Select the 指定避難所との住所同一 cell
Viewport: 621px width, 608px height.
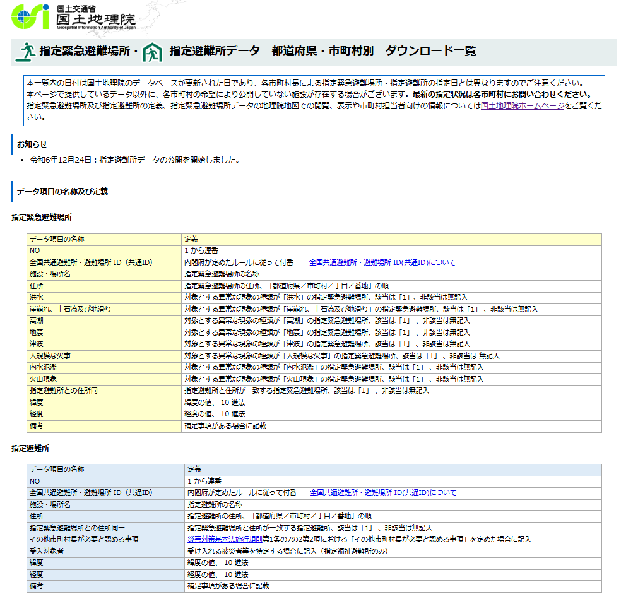click(104, 390)
